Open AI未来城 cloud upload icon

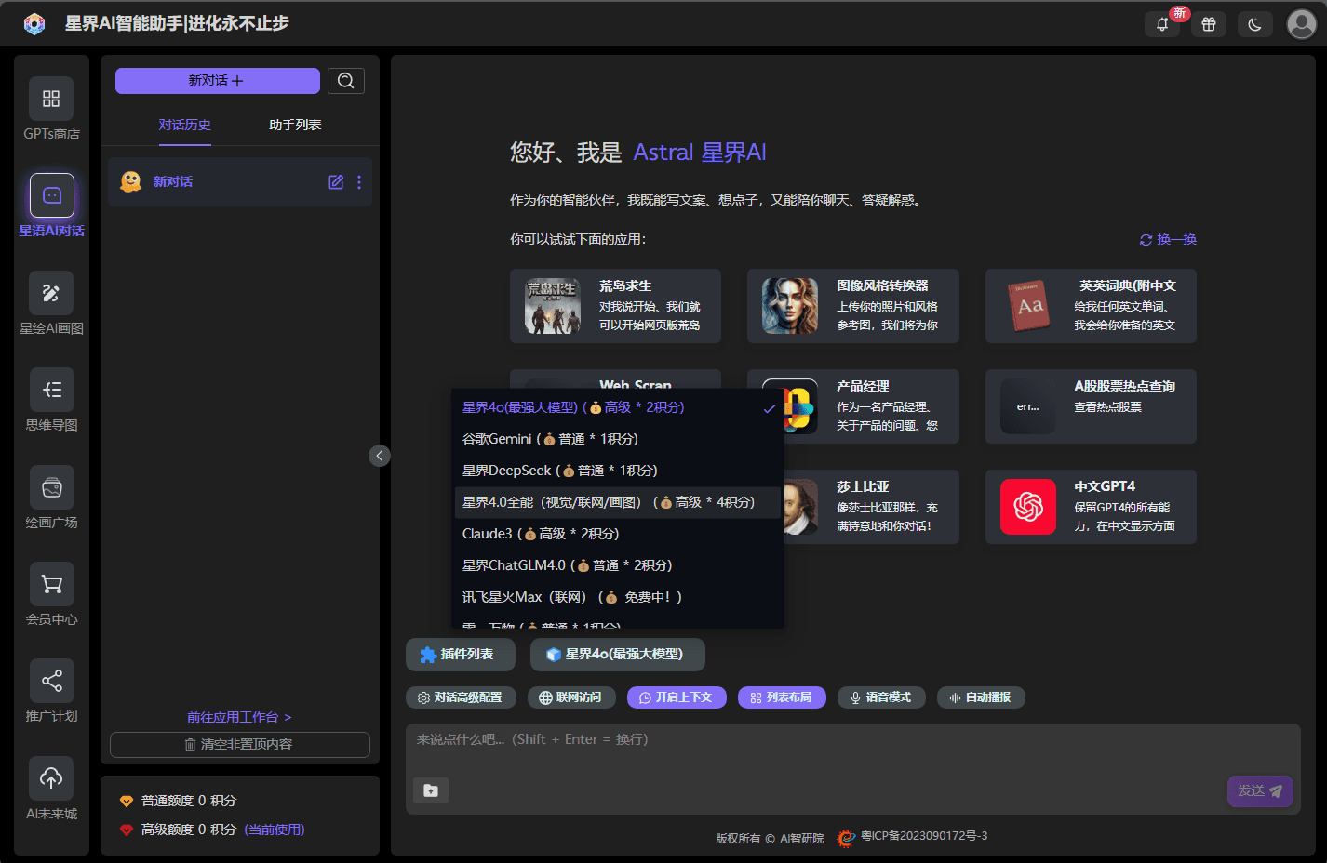pyautogui.click(x=51, y=778)
